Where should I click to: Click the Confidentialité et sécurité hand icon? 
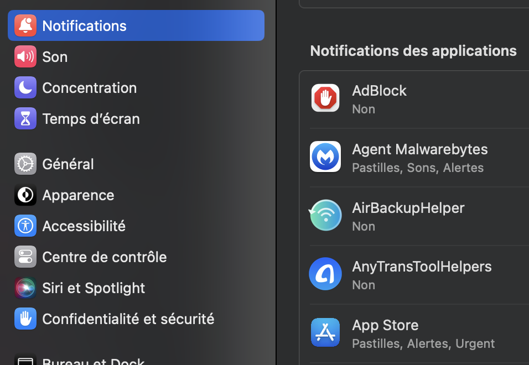[x=25, y=319]
